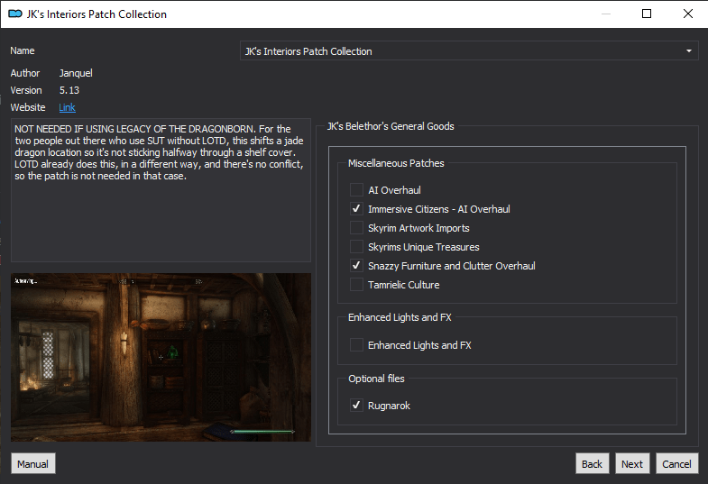Click the patch description text box

161,190
